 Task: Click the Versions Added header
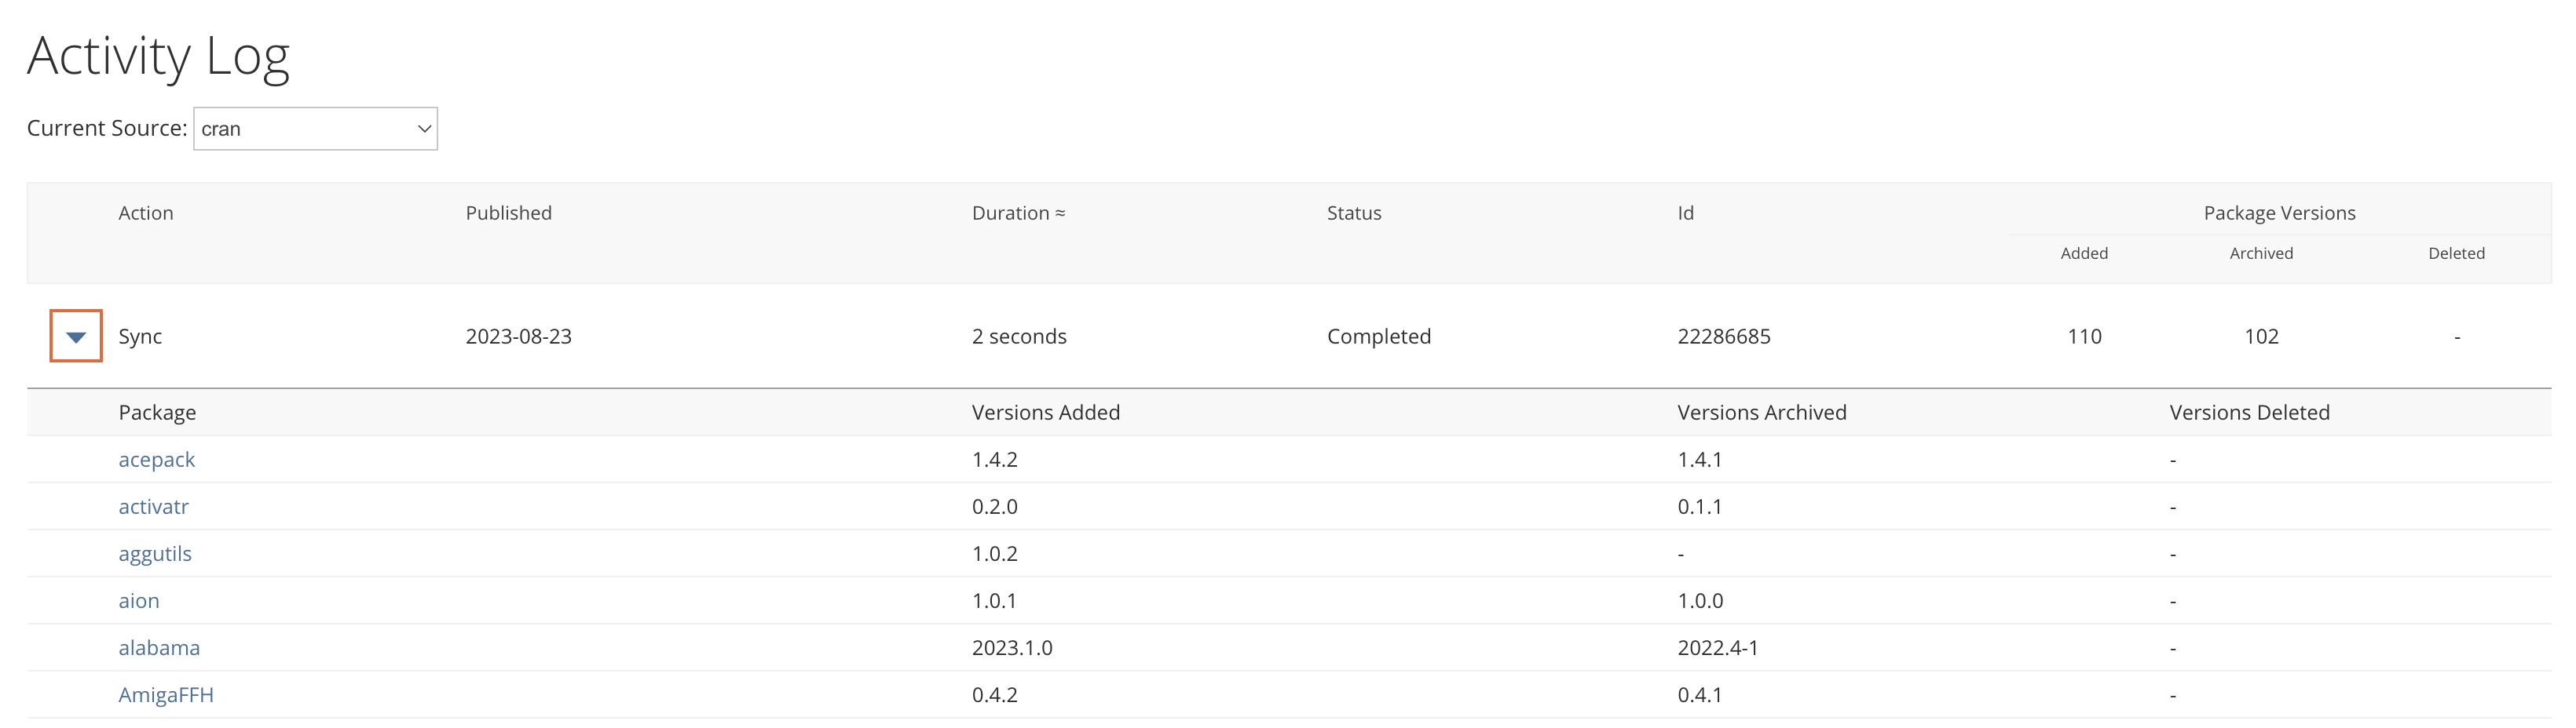click(1045, 413)
